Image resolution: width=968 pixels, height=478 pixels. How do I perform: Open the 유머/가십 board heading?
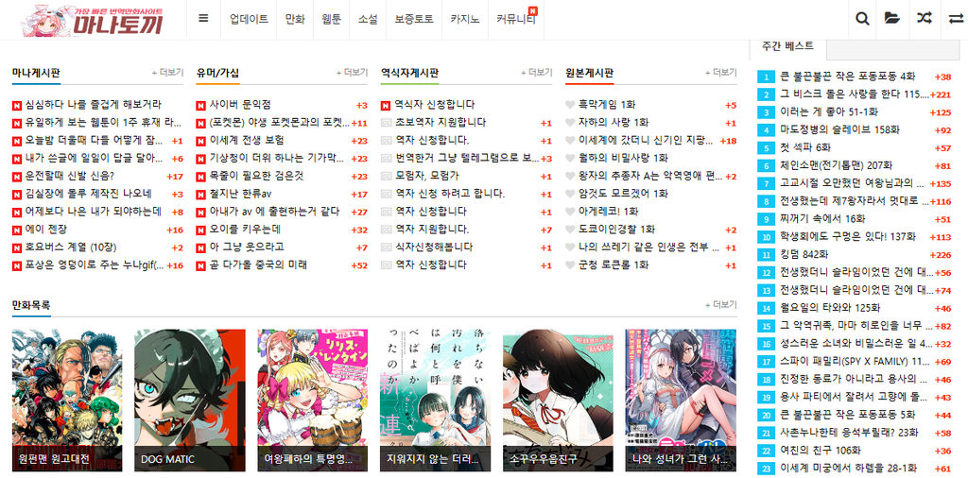[217, 73]
